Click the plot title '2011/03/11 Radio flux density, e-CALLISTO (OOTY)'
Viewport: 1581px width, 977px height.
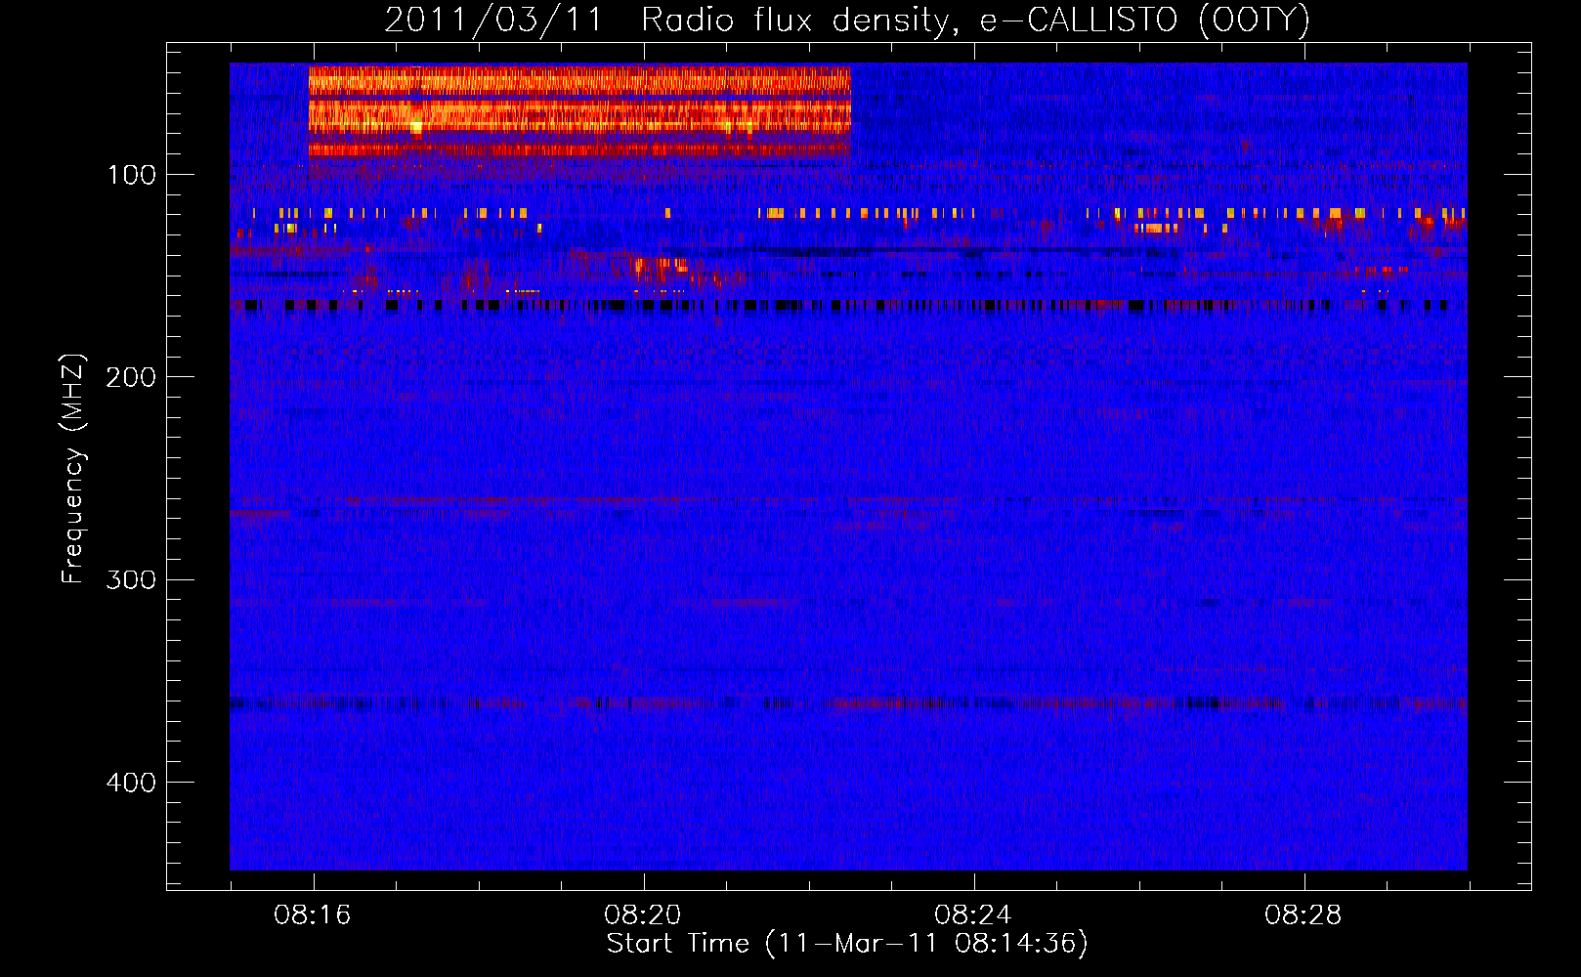coord(847,21)
